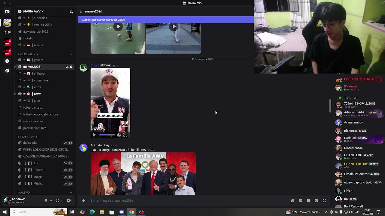The height and width of the screenshot is (216, 385).
Task: Open the apps launcher icon in message bar
Action: pos(324,201)
